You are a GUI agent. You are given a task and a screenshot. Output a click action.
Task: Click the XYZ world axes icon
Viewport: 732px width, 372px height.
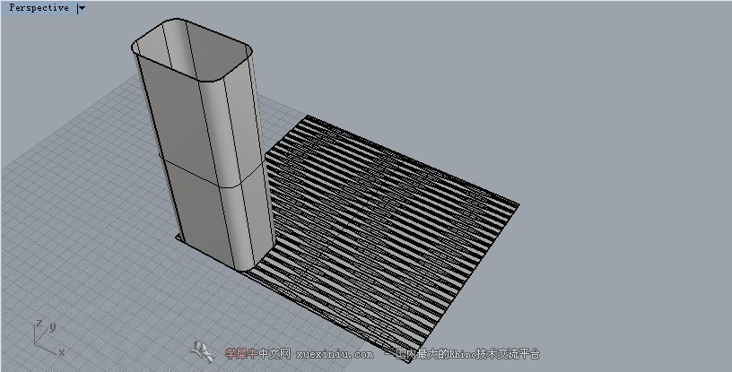[x=48, y=338]
